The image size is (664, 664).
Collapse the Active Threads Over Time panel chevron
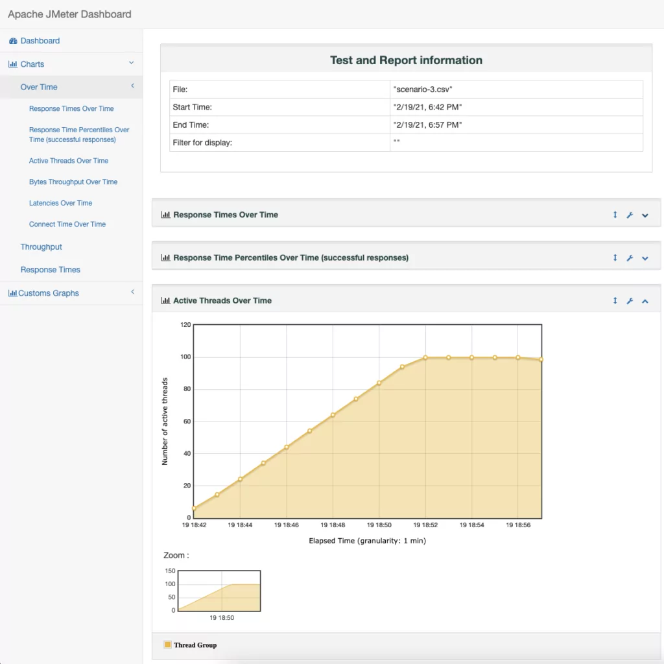coord(645,301)
